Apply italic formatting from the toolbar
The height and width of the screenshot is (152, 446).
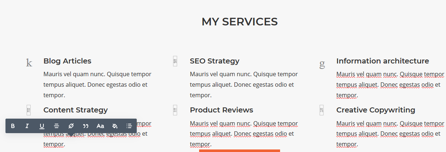tap(27, 126)
